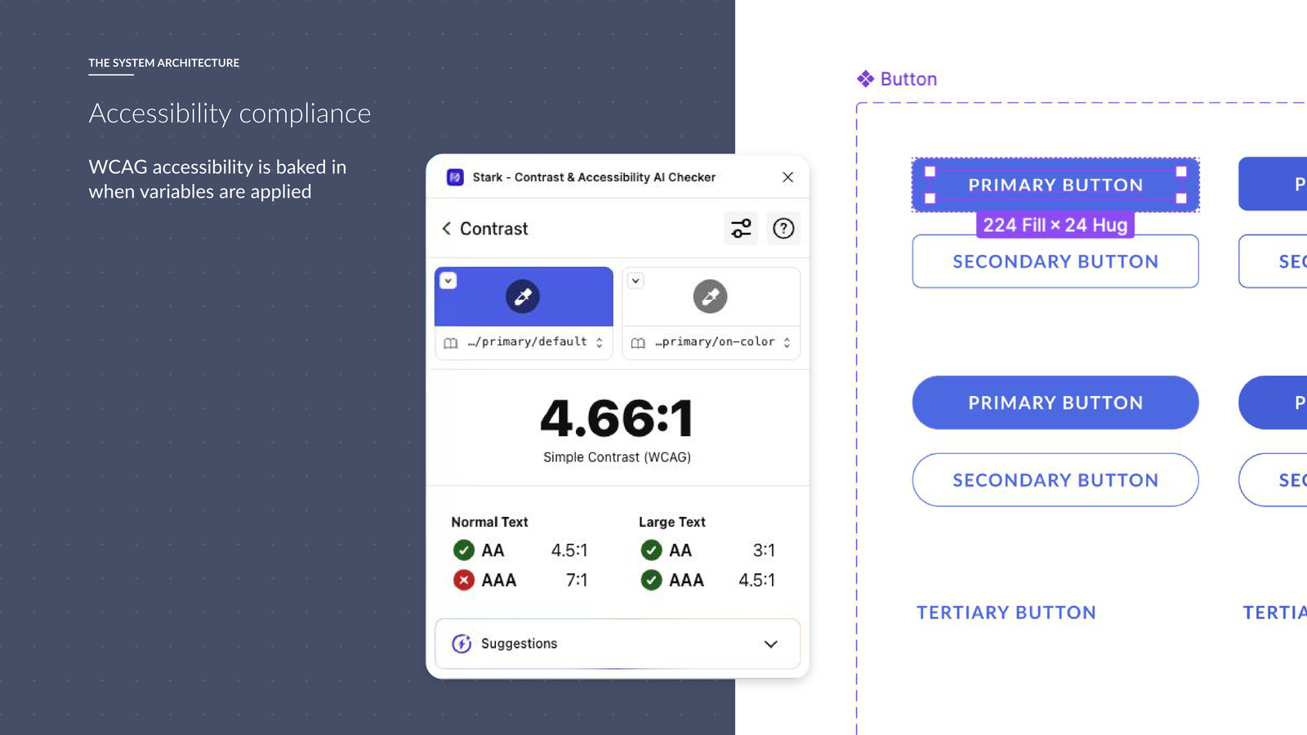Expand the Suggestions section chevron

(770, 644)
